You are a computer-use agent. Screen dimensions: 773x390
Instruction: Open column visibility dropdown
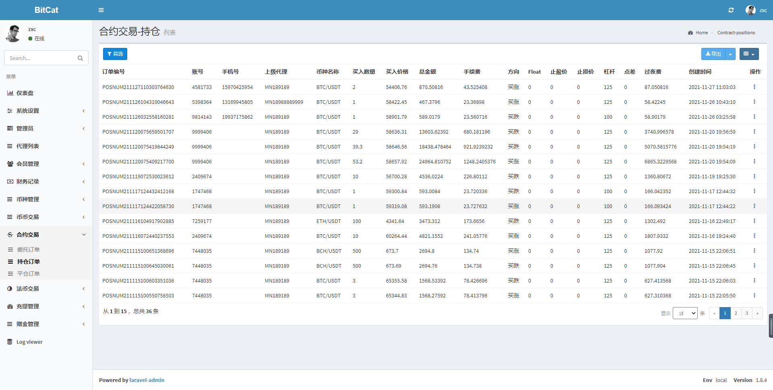click(x=749, y=54)
